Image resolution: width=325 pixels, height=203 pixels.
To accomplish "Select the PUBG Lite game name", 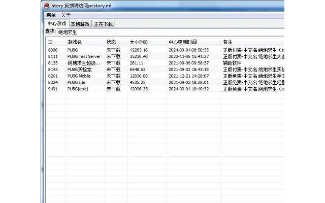I will (76, 82).
